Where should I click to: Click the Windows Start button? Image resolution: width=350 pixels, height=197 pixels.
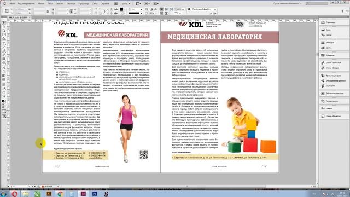(4, 194)
